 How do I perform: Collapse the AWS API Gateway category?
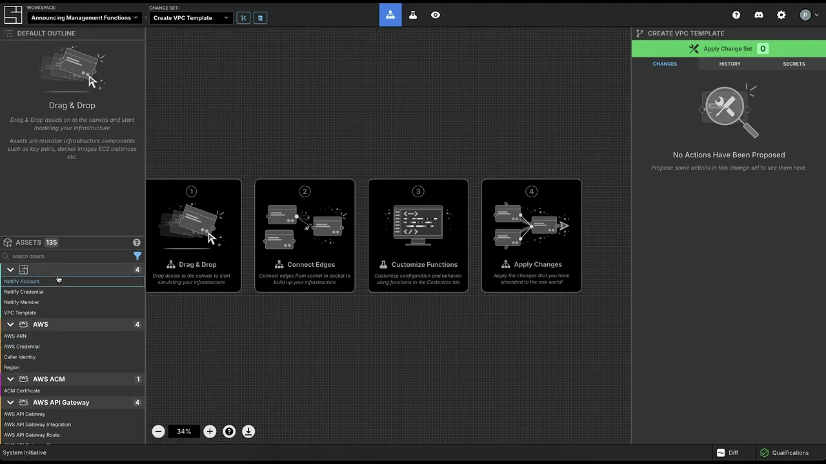(x=10, y=402)
